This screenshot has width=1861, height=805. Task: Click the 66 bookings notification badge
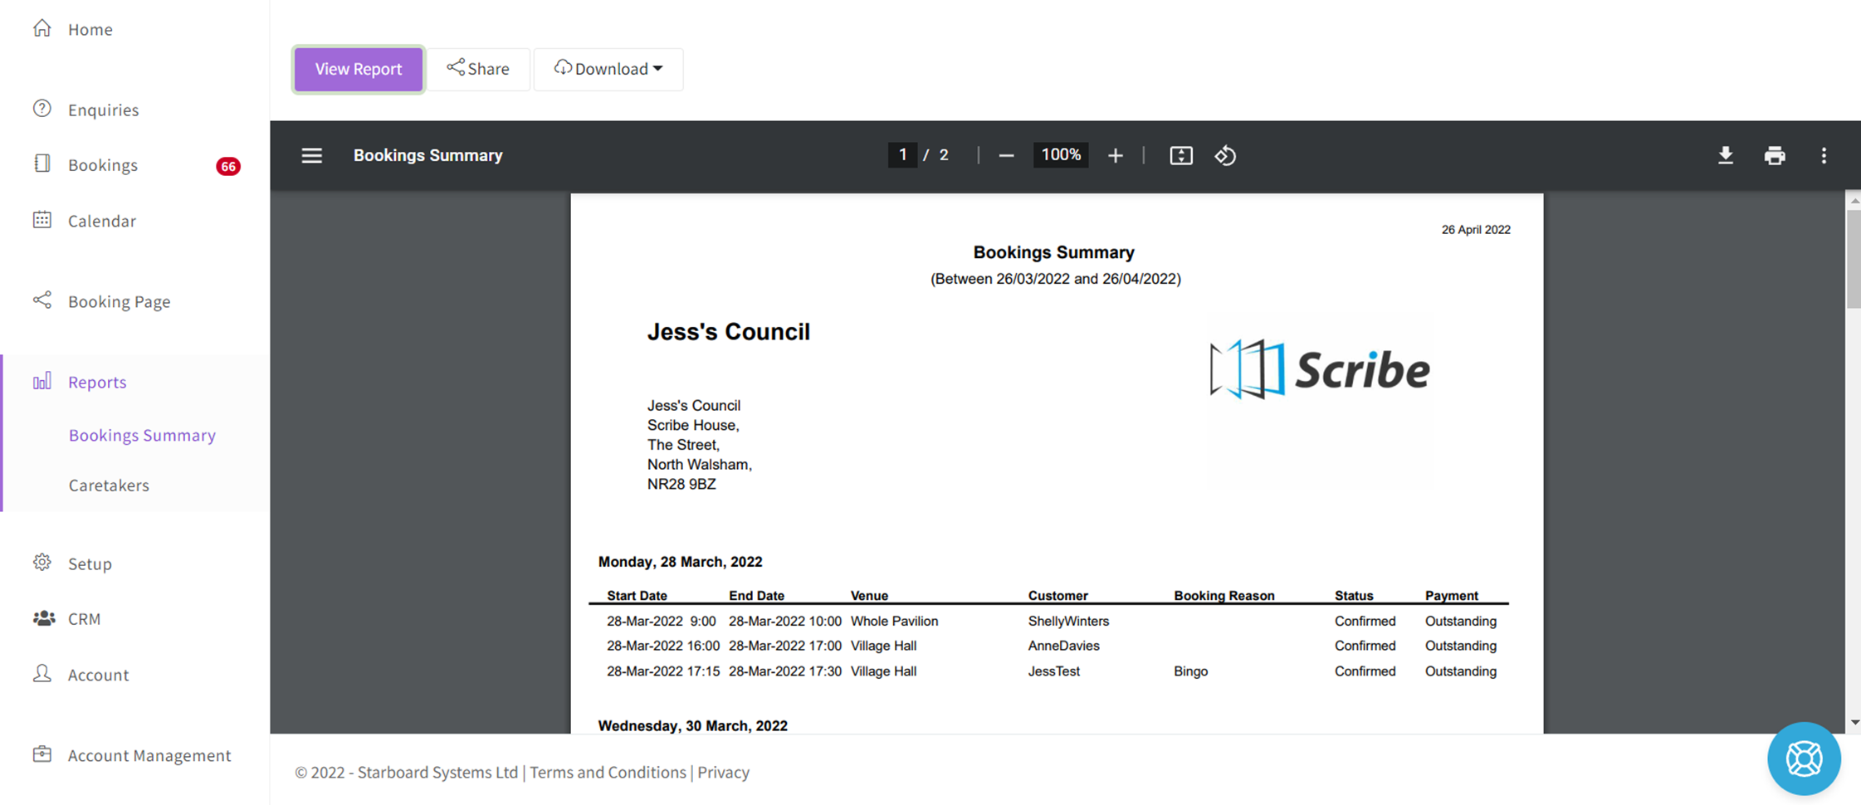tap(228, 166)
